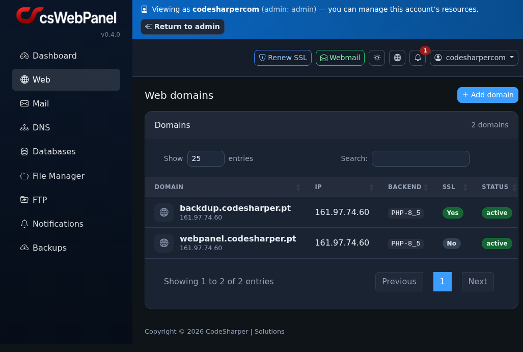Click the Web globe icon in sidebar
The width and height of the screenshot is (523, 352).
(24, 80)
